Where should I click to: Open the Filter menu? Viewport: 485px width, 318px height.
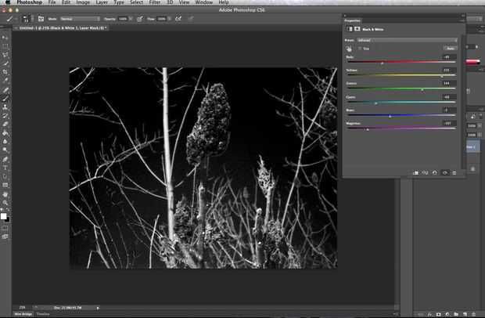(x=155, y=2)
